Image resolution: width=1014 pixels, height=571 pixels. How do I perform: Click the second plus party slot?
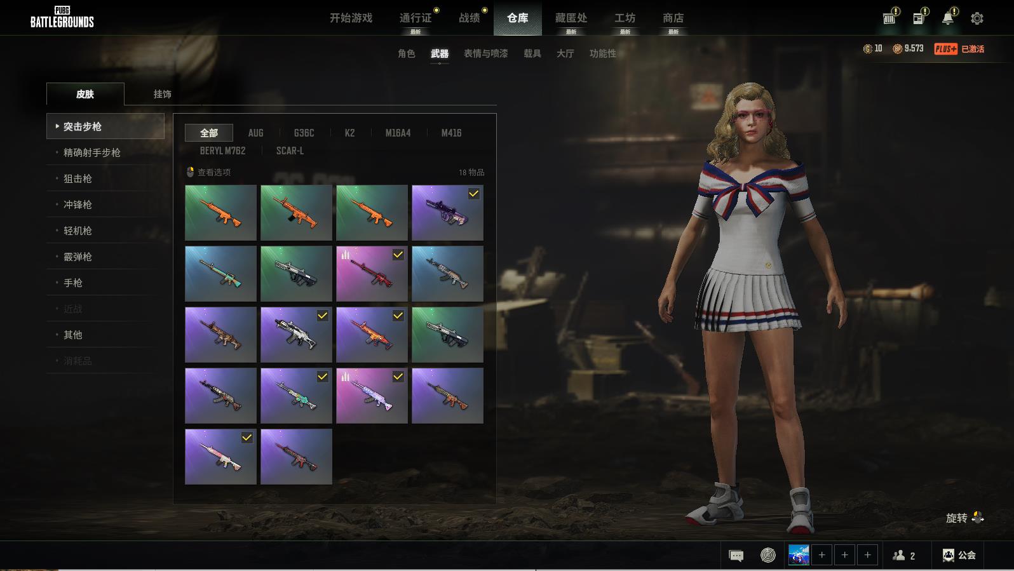tap(844, 555)
